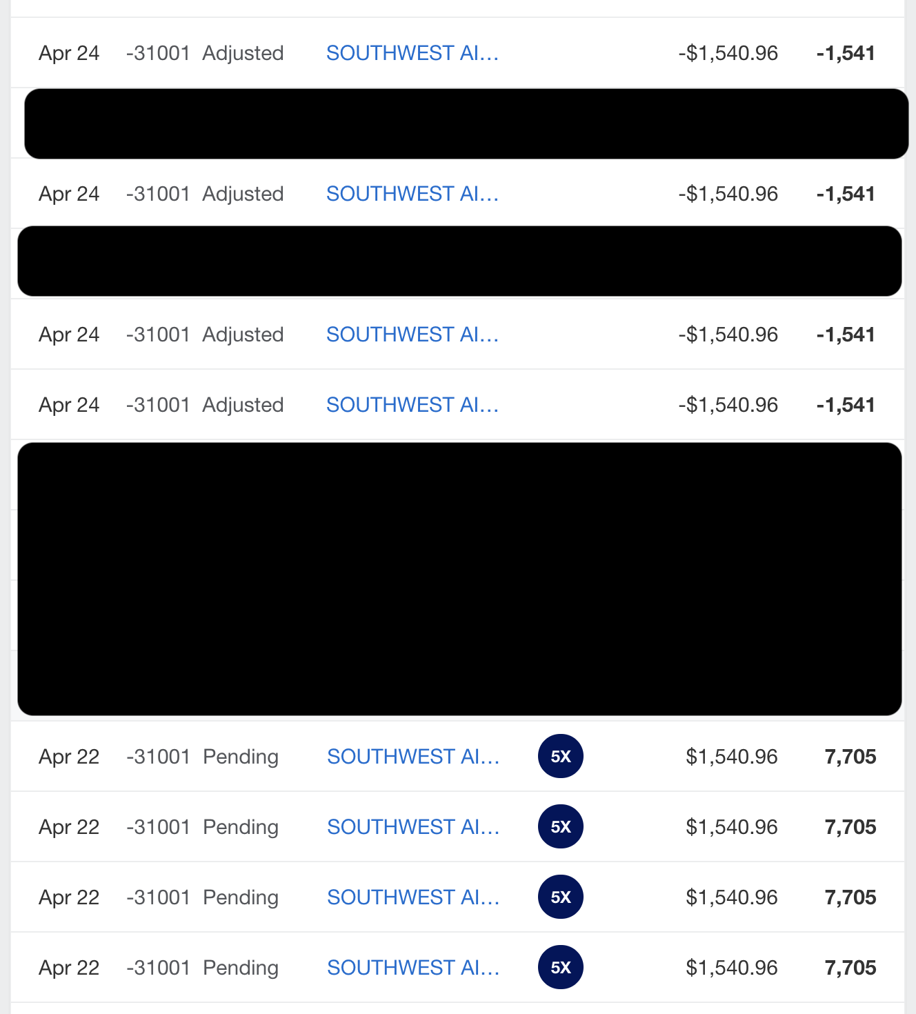
Task: Click the 5X badge on the third Pending row
Action: tap(560, 897)
